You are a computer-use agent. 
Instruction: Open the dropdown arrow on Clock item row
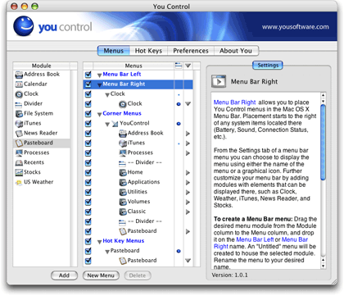(188, 104)
